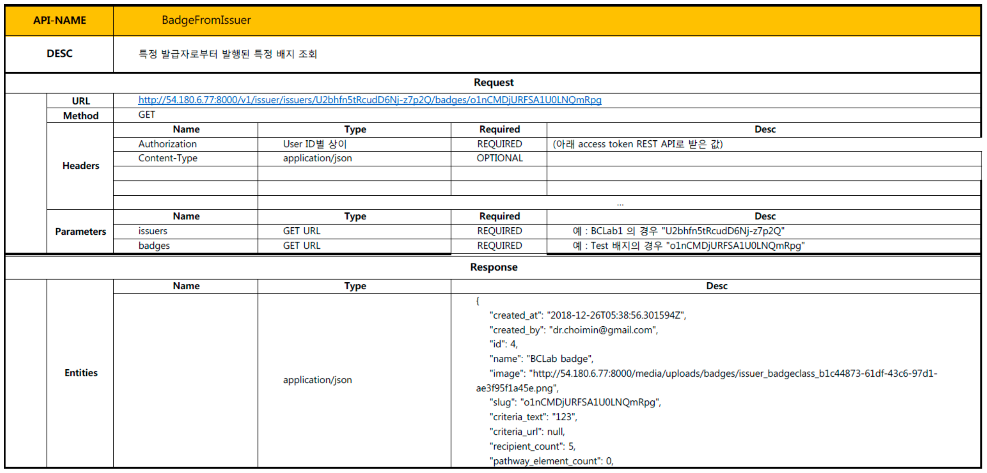Click the "recipient_count": 5 JSON line
This screenshot has width=987, height=473.
coord(533,446)
